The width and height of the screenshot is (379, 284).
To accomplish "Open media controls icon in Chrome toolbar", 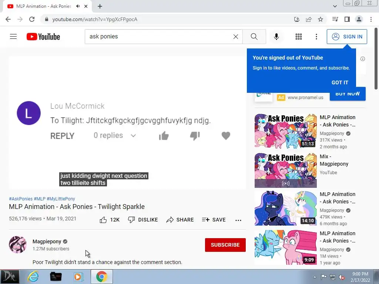I will click(335, 19).
